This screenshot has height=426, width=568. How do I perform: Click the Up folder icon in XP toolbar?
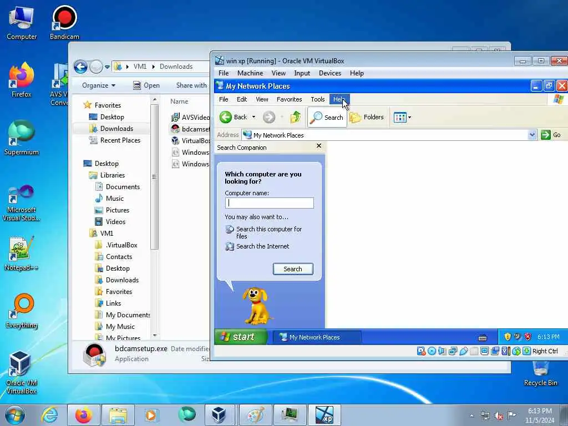click(295, 117)
